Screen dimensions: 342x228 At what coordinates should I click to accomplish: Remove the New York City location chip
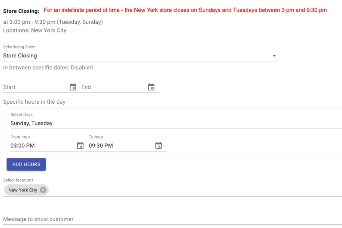[x=43, y=190]
